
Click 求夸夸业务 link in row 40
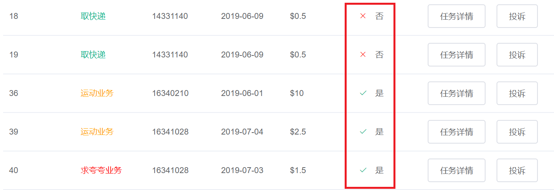pos(101,170)
